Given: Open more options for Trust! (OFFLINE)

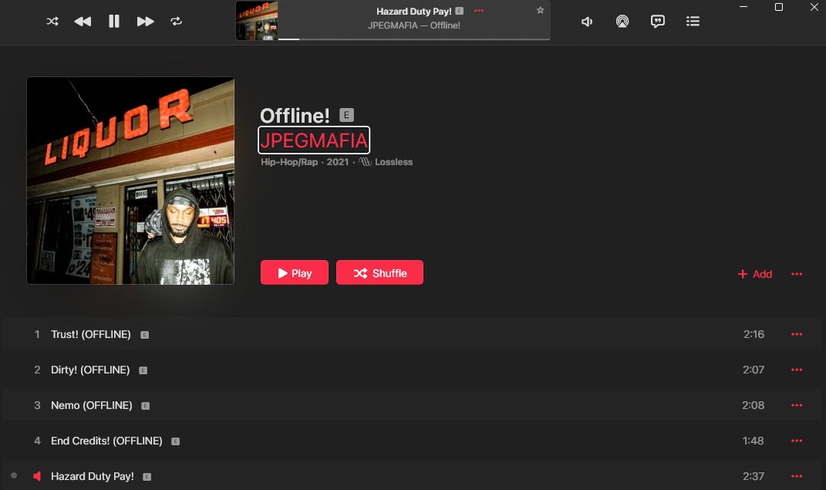Looking at the screenshot, I should point(797,334).
